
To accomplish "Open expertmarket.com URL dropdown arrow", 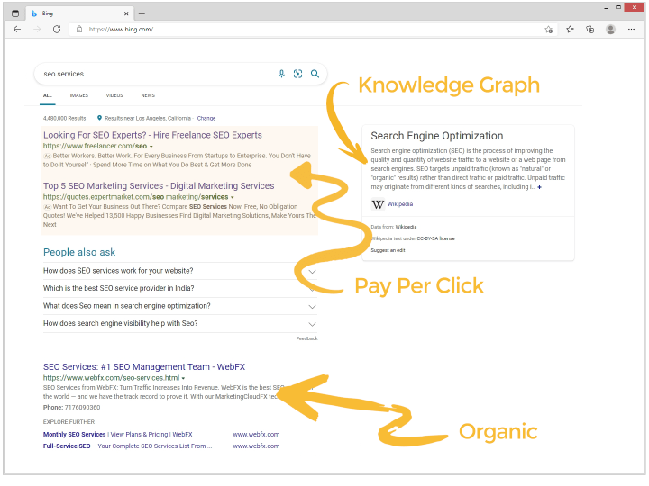I will pyautogui.click(x=233, y=197).
